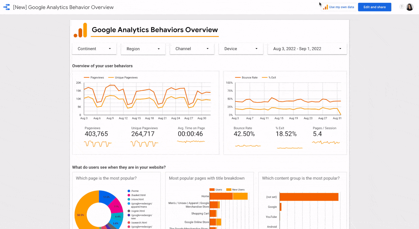Click the Looker Studio logo icon

[6, 7]
